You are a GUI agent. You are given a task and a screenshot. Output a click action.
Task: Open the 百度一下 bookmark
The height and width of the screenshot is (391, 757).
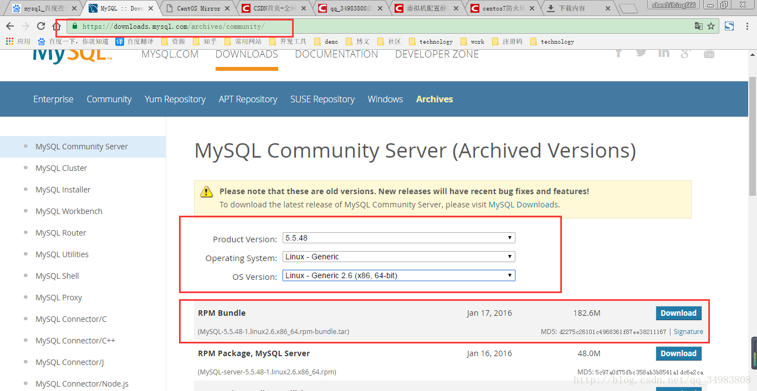point(73,41)
